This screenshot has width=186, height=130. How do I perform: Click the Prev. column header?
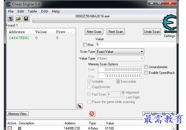click(x=65, y=32)
